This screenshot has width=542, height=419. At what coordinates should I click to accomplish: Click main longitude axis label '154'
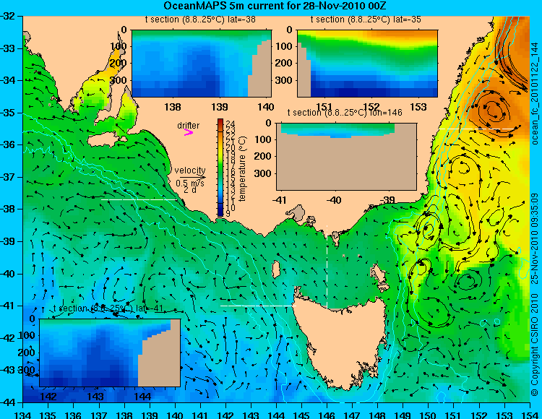click(530, 415)
